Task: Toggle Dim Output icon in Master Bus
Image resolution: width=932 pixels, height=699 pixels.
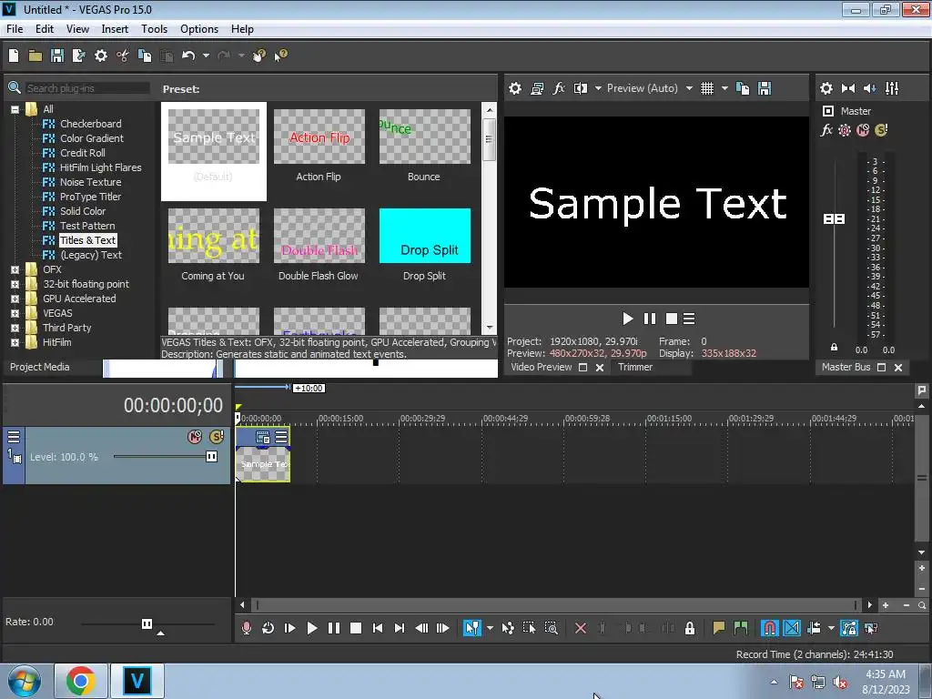Action: 869,88
